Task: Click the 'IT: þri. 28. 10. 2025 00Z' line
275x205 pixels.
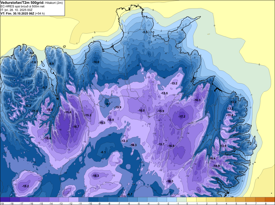Action: coord(16,10)
